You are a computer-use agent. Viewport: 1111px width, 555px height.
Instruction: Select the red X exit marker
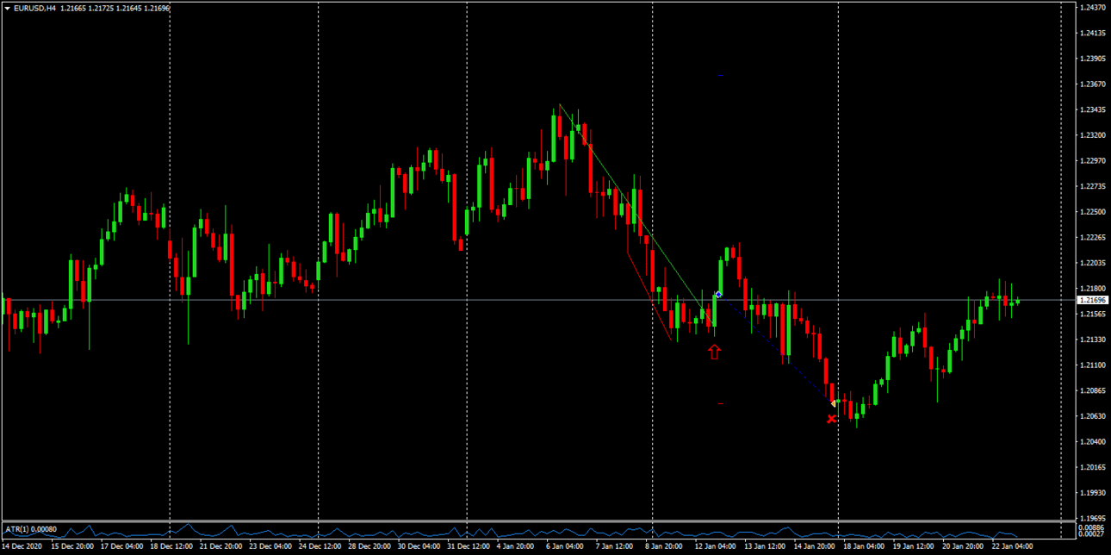[831, 419]
